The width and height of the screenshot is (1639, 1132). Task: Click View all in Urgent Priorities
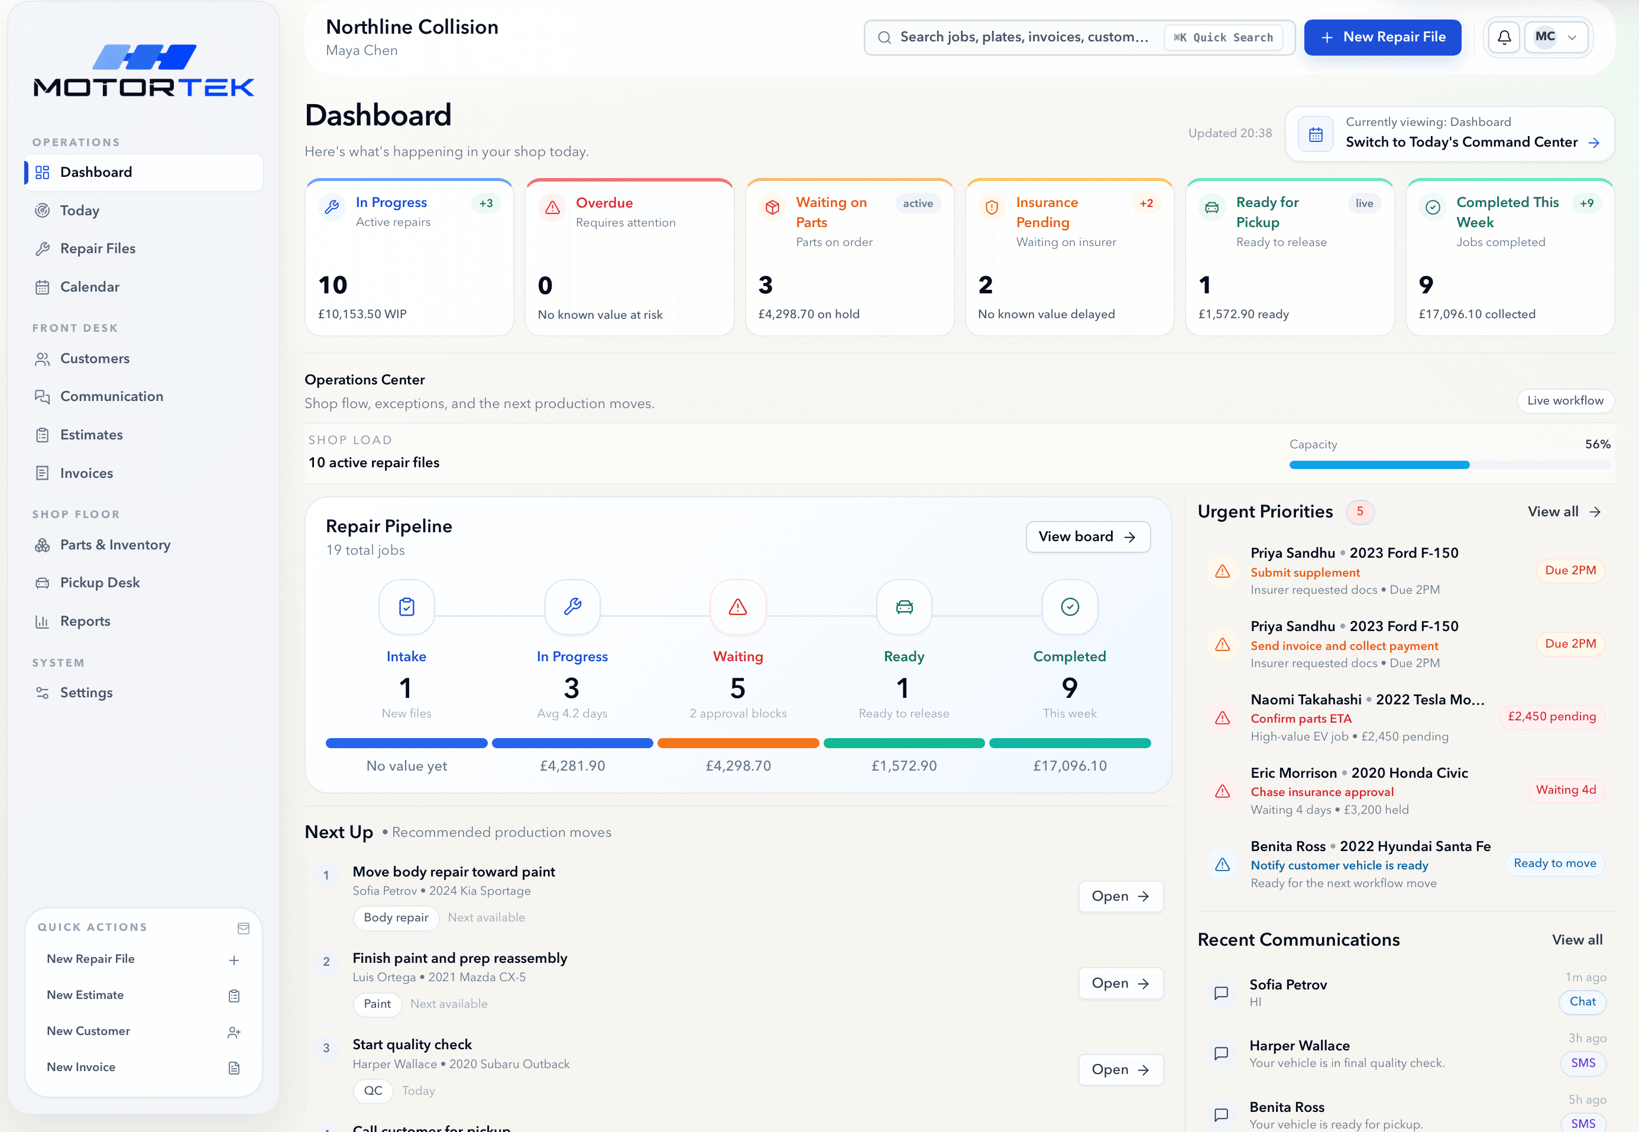1564,512
